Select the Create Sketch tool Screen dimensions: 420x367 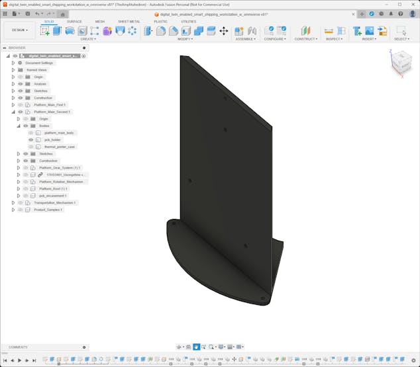[44, 30]
